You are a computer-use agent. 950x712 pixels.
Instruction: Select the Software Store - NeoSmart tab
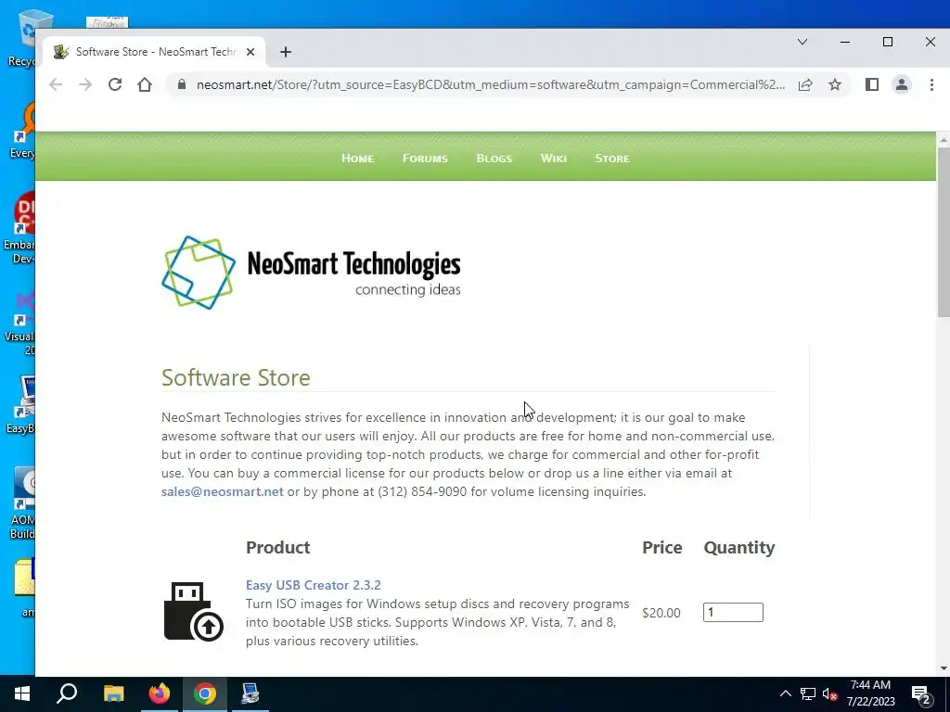[156, 52]
